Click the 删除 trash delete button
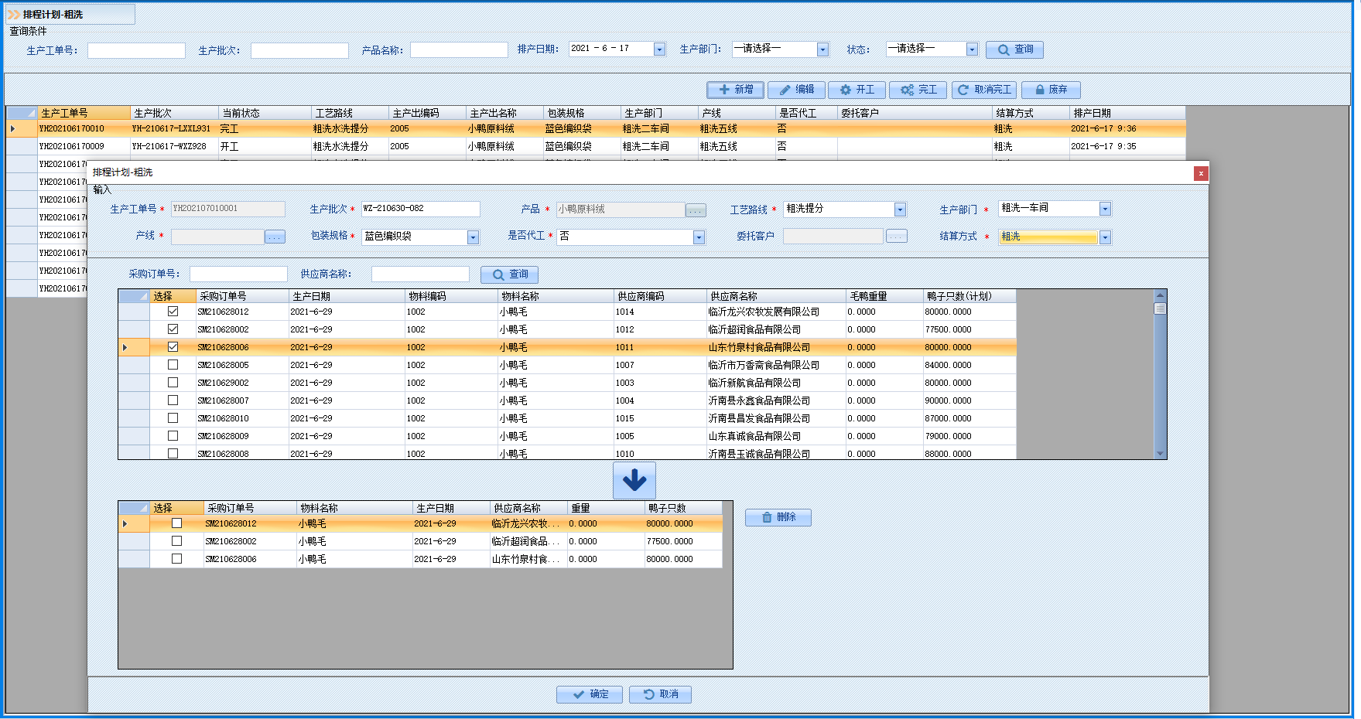Image resolution: width=1361 pixels, height=719 pixels. (x=778, y=517)
